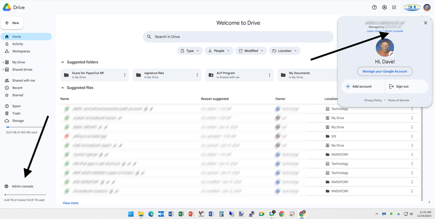Open the Privacy Policy link
The height and width of the screenshot is (219, 435).
click(373, 100)
